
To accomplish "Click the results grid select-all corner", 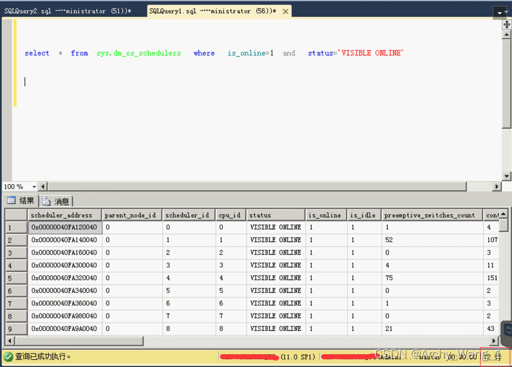I will (x=16, y=215).
